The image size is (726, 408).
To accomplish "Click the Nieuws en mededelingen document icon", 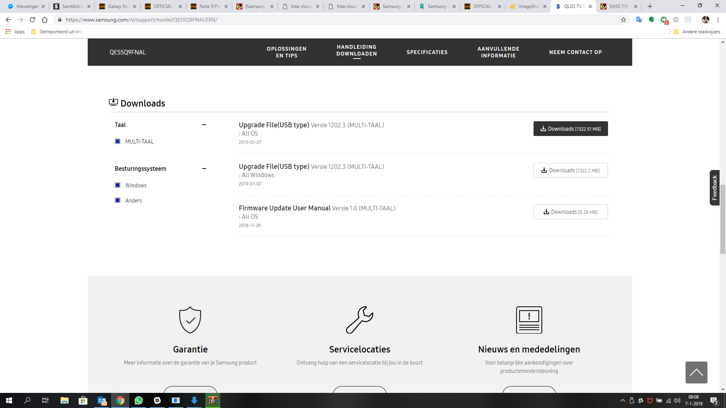I will tap(529, 320).
